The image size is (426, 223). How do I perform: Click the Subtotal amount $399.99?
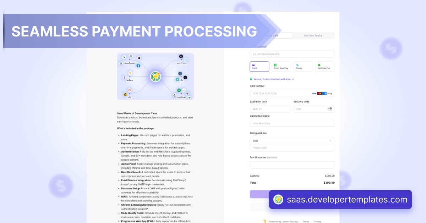330,176
